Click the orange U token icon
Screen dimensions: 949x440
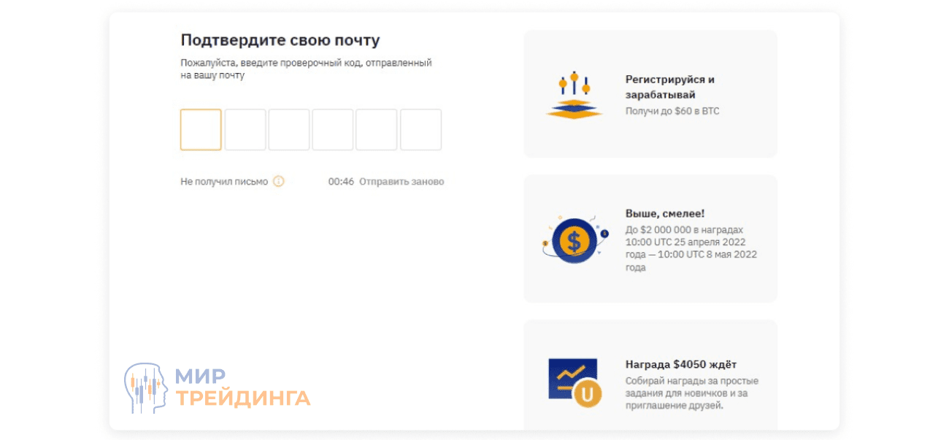pos(588,391)
